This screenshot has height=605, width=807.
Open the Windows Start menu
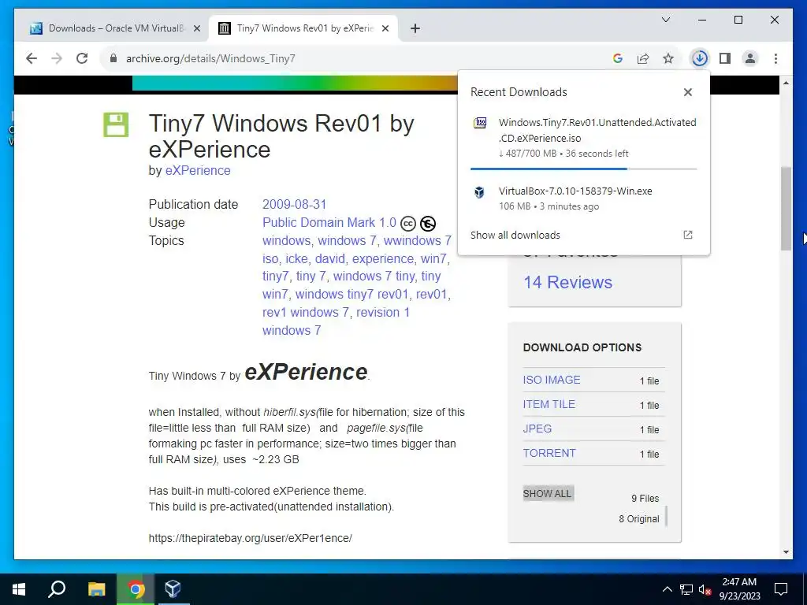19,589
